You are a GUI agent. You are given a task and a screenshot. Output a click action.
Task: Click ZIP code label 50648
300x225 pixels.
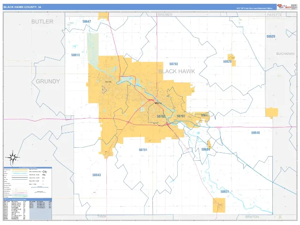click(x=255, y=132)
